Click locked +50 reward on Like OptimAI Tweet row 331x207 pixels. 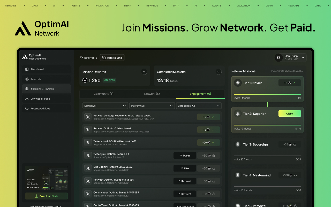pyautogui.click(x=208, y=168)
